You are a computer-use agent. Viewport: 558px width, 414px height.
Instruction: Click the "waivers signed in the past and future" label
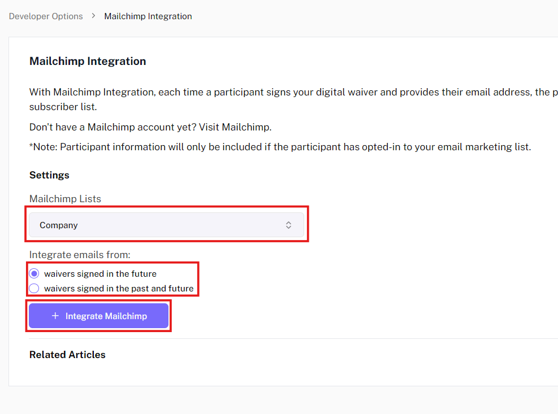tap(119, 289)
